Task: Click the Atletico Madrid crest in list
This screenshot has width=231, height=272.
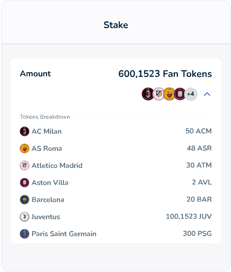Action: pos(25,165)
